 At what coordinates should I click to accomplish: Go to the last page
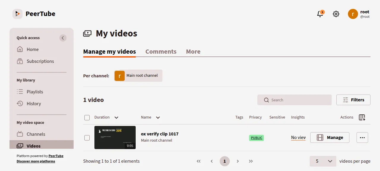click(251, 161)
